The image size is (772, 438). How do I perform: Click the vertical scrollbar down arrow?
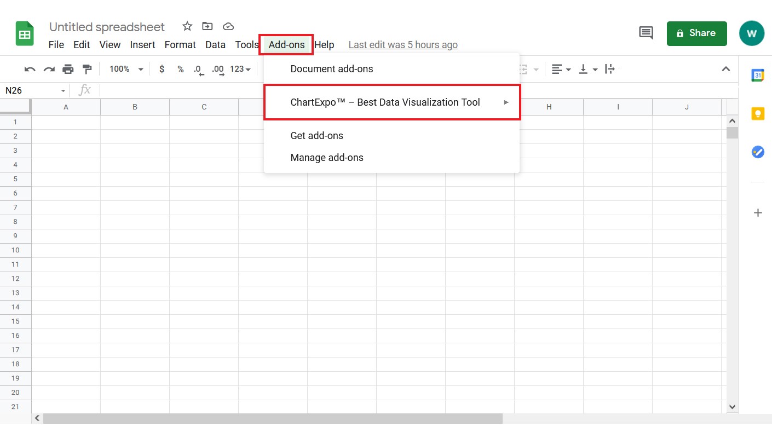[733, 407]
